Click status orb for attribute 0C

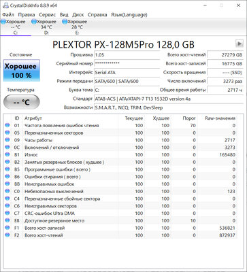pos(7,147)
